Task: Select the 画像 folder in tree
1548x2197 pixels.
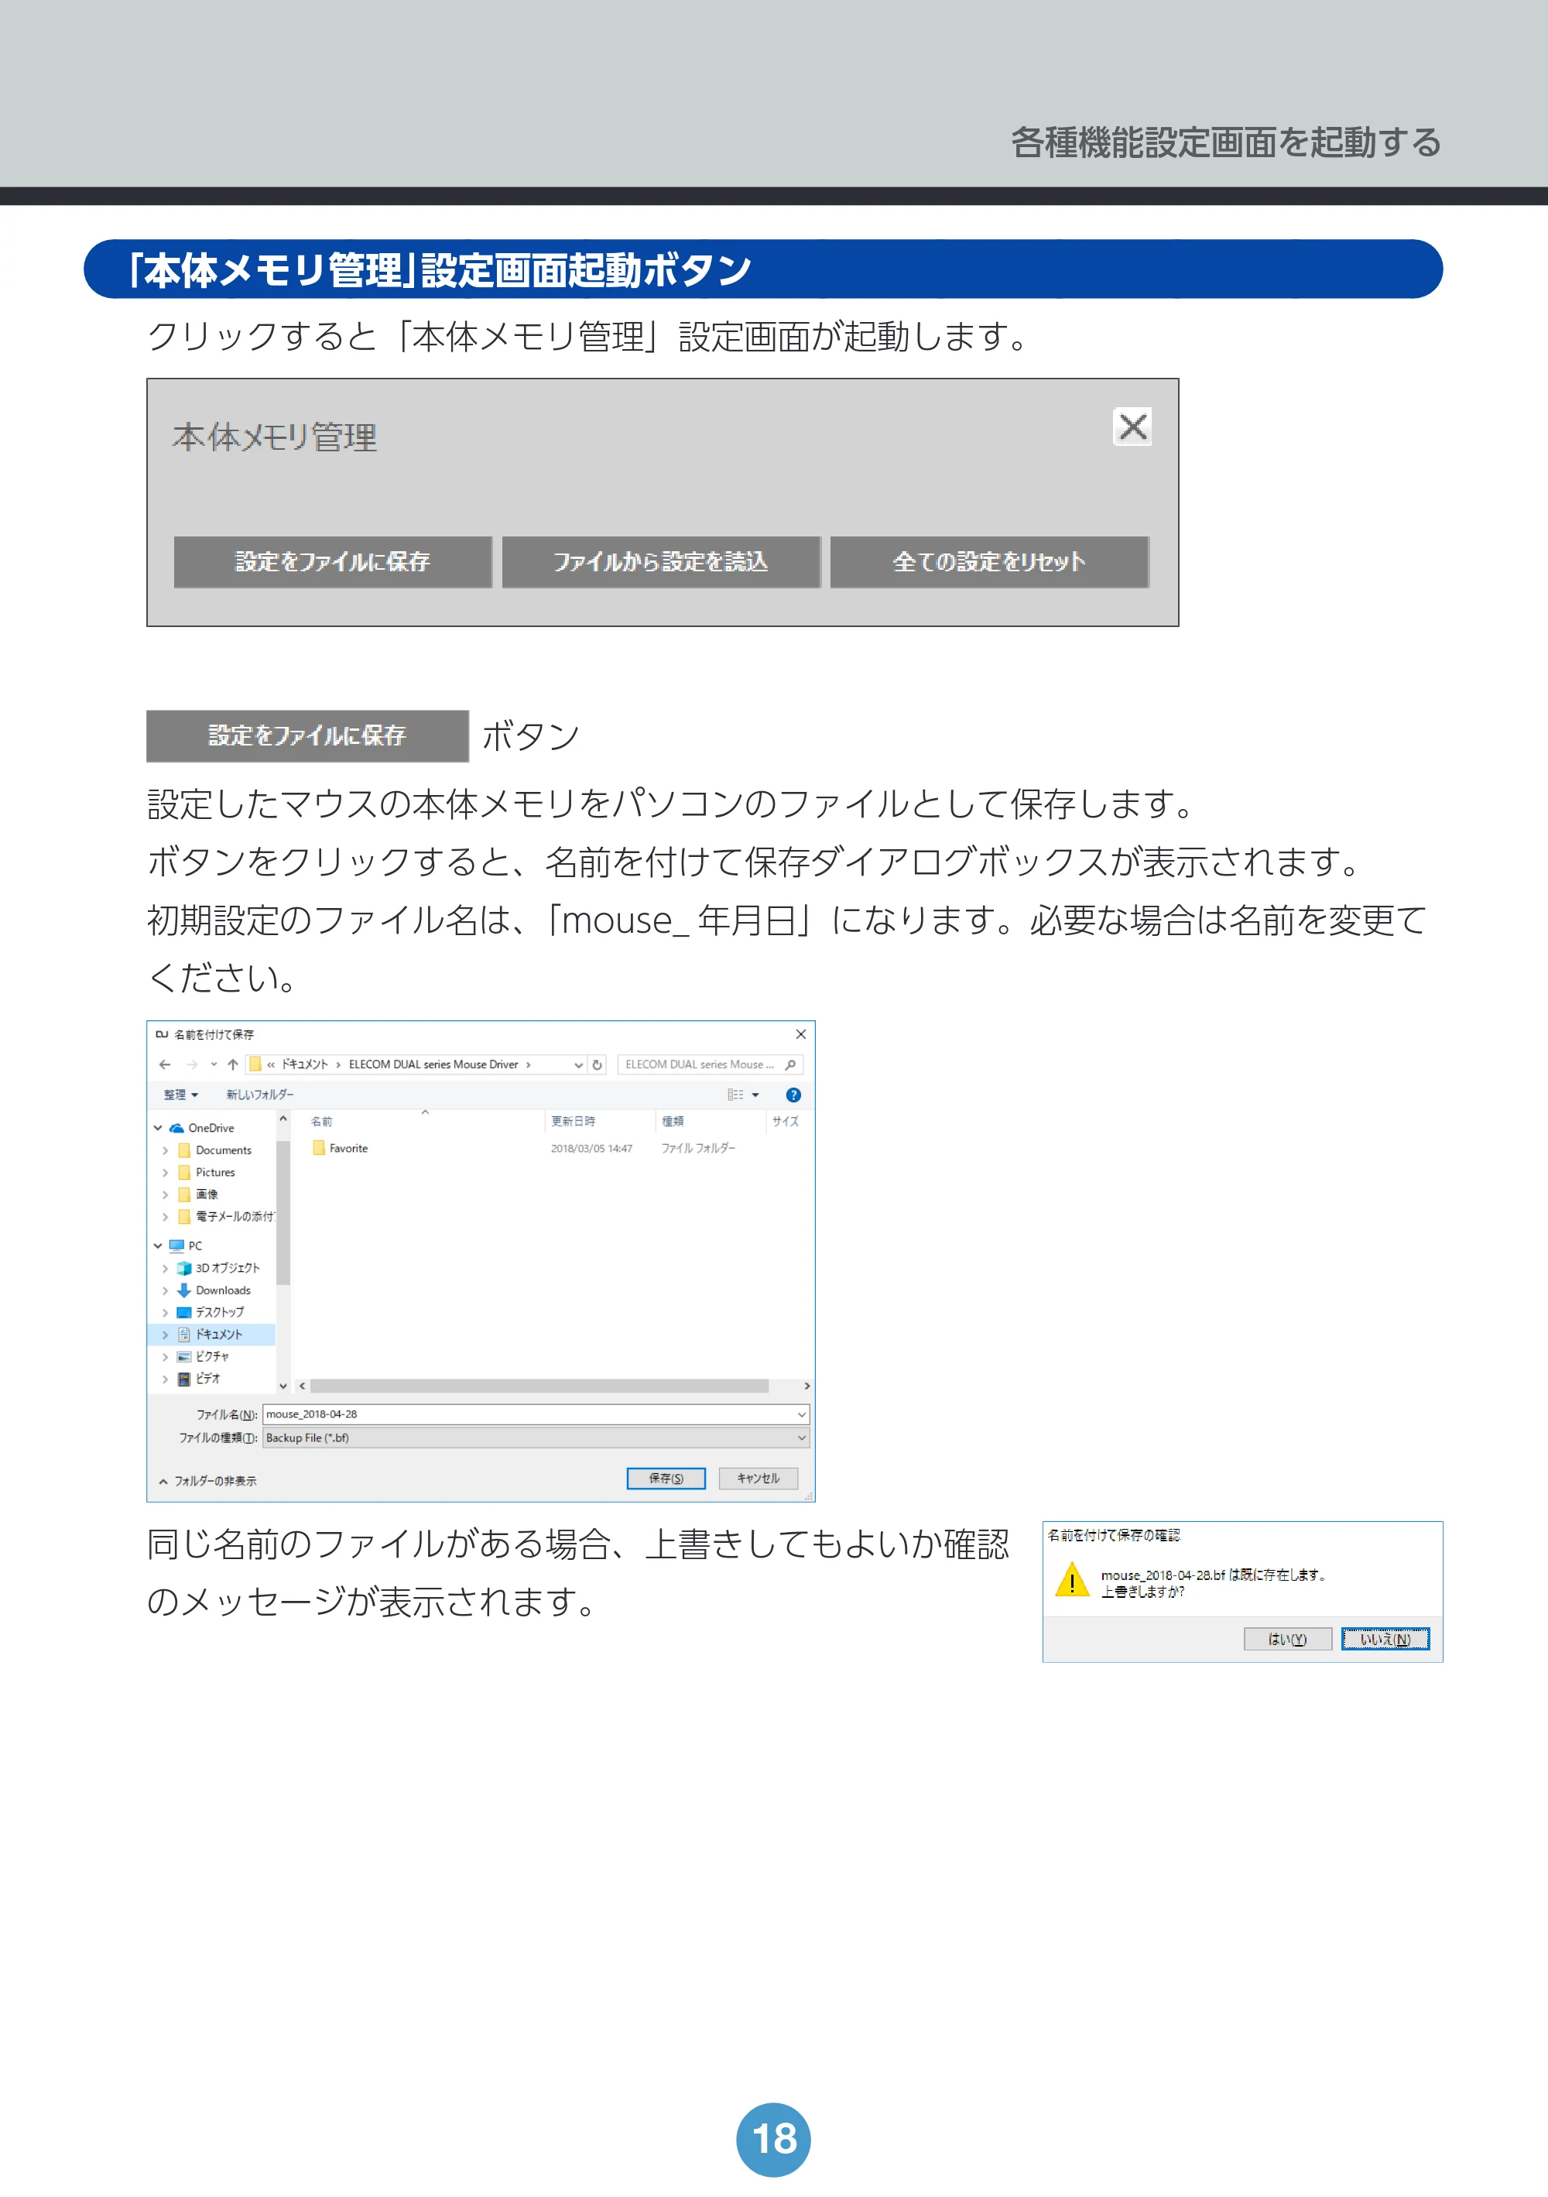Action: click(x=198, y=1194)
